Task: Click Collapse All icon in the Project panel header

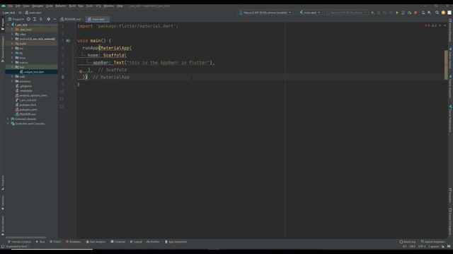Action: pyautogui.click(x=41, y=19)
